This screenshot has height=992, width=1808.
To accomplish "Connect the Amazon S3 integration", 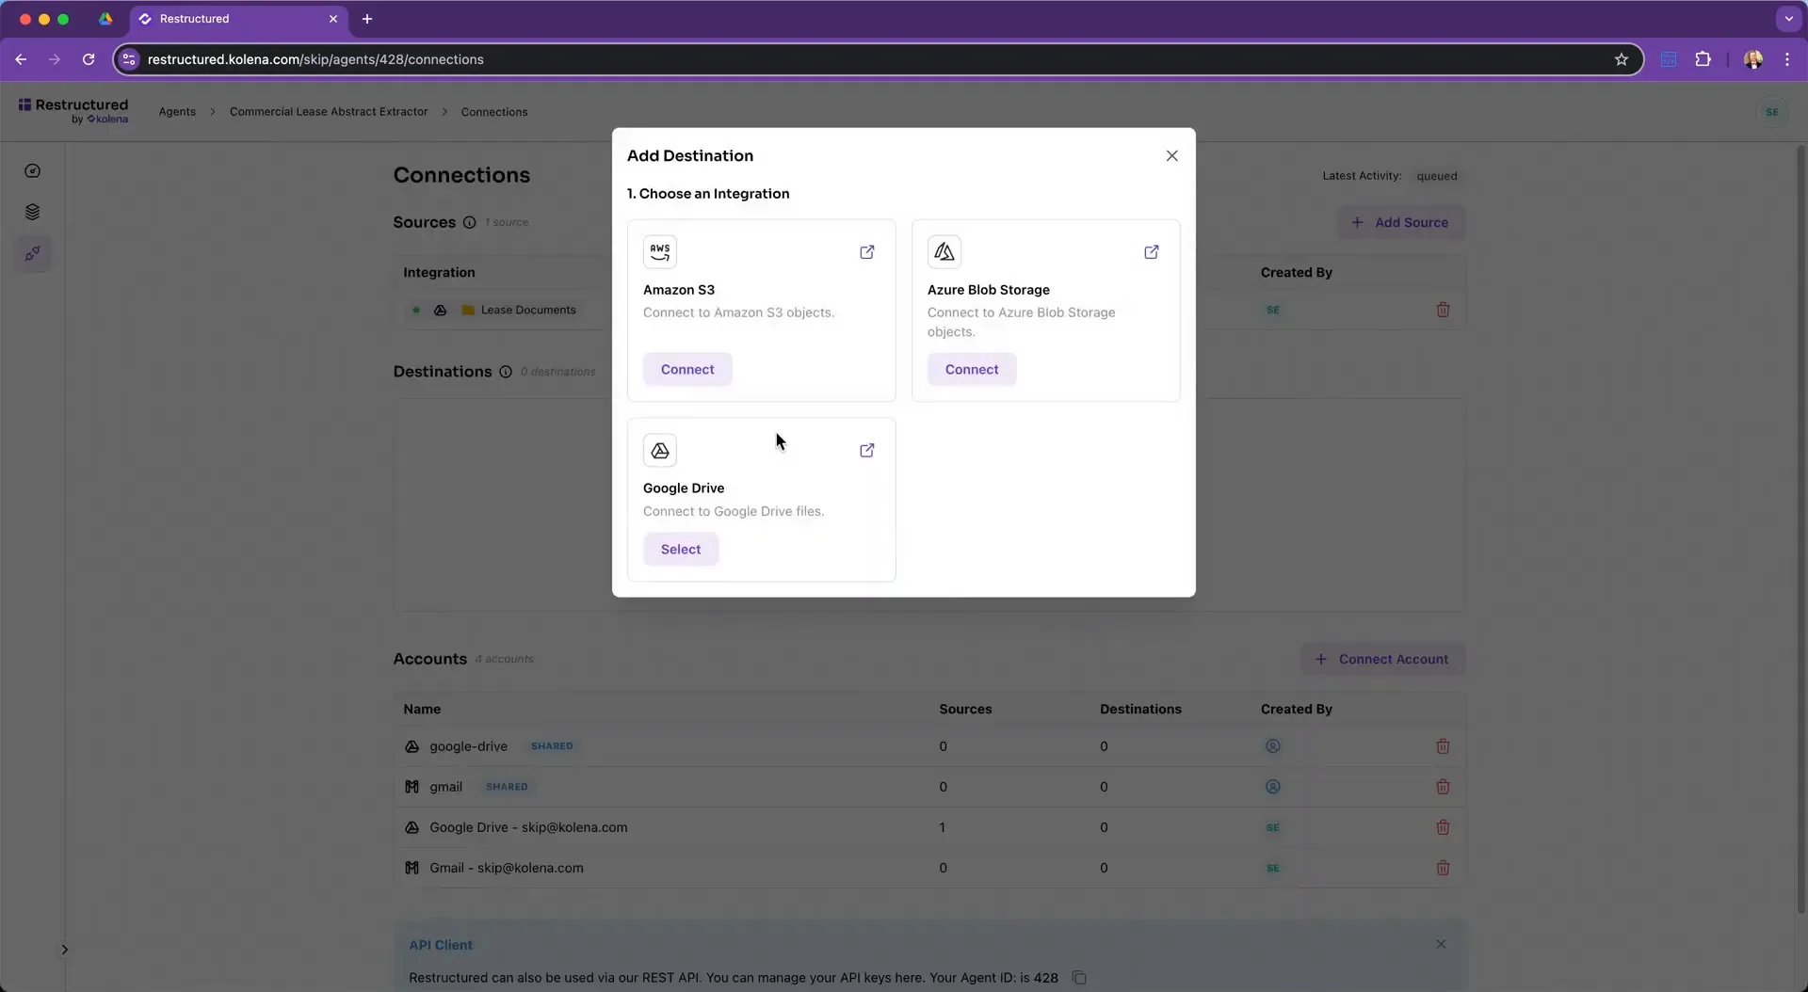I will (x=686, y=368).
